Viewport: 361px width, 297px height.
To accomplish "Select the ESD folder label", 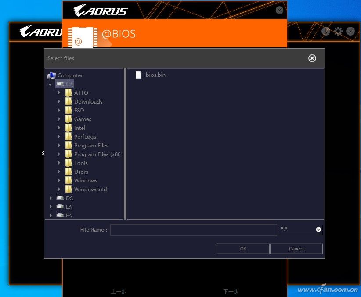I will [79, 111].
